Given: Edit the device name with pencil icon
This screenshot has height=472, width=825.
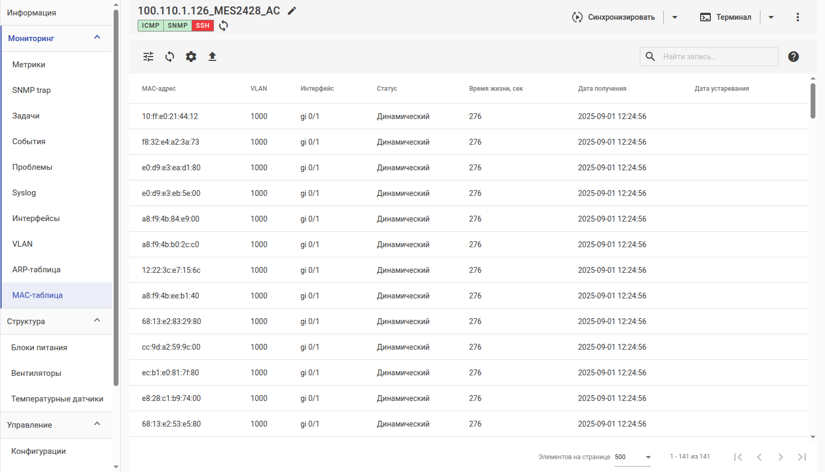Looking at the screenshot, I should [292, 11].
